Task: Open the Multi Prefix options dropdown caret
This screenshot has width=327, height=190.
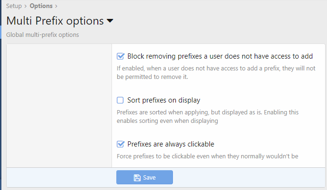Action: pos(110,21)
